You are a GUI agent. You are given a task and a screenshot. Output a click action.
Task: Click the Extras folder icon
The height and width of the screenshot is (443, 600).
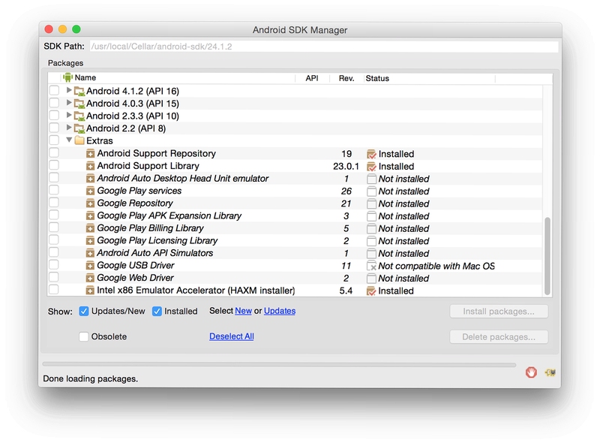[x=79, y=140]
